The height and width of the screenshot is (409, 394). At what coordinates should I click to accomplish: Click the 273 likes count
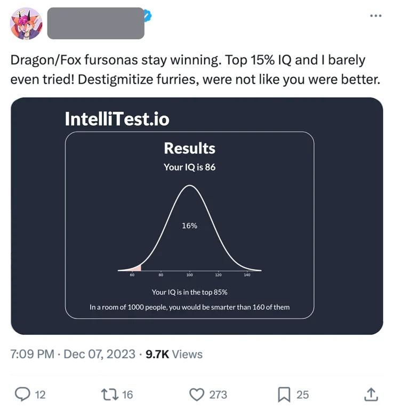pos(218,395)
